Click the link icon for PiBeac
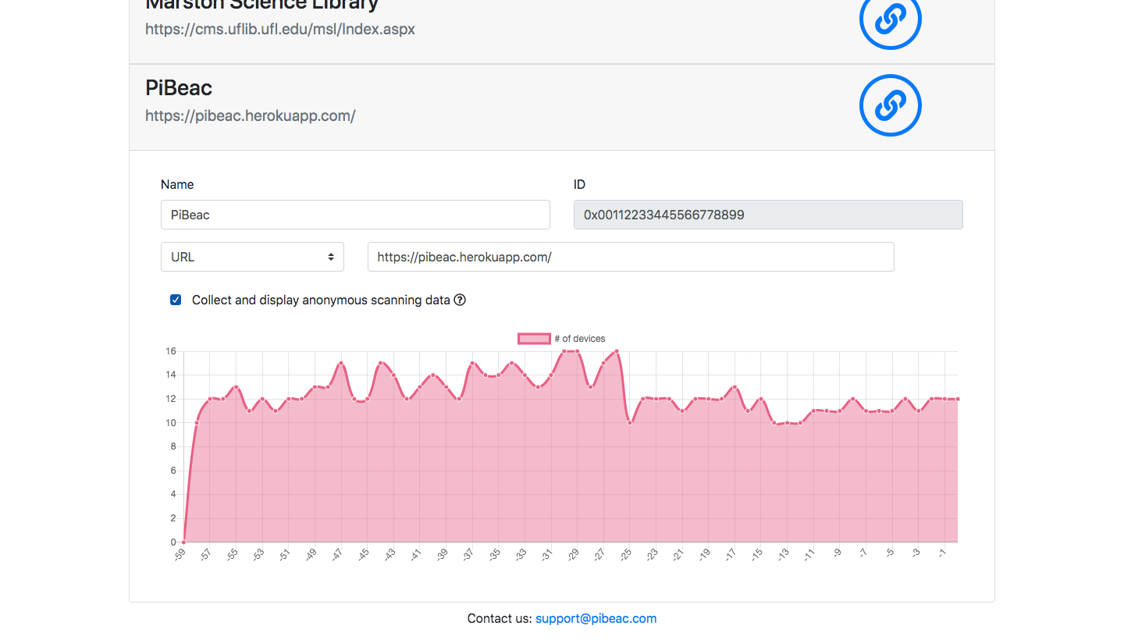Viewport: 1124px width, 640px height. (890, 105)
